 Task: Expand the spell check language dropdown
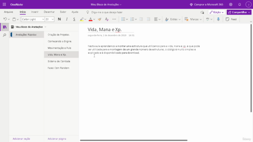point(211,19)
